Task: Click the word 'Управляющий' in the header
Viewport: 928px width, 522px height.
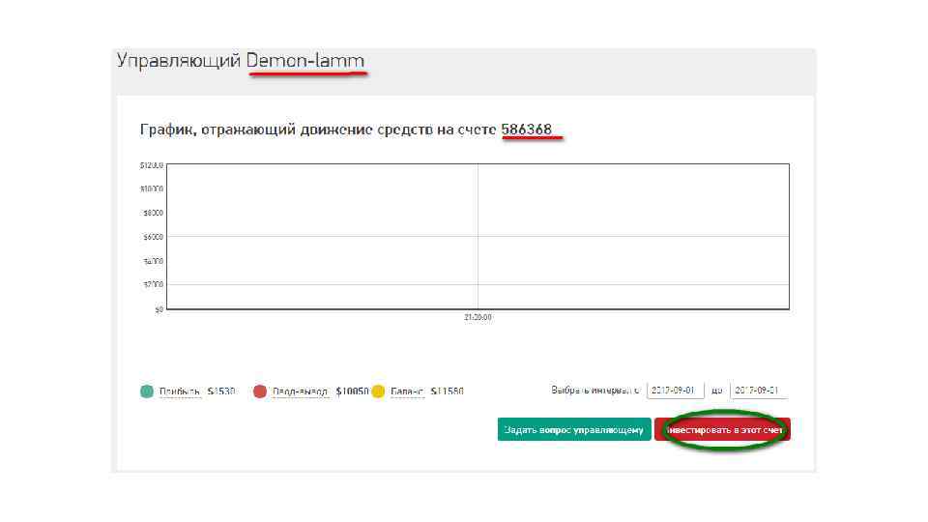Action: click(x=179, y=60)
